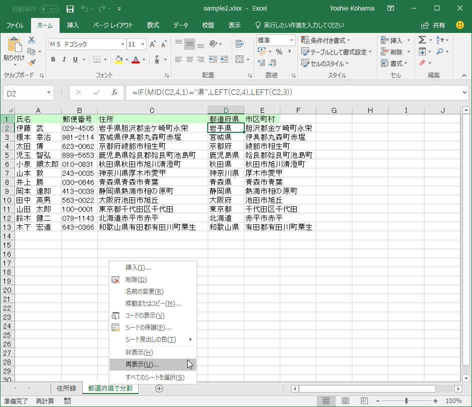The image size is (472, 407).
Task: Switch to Page Break Preview in status bar
Action: point(364,401)
